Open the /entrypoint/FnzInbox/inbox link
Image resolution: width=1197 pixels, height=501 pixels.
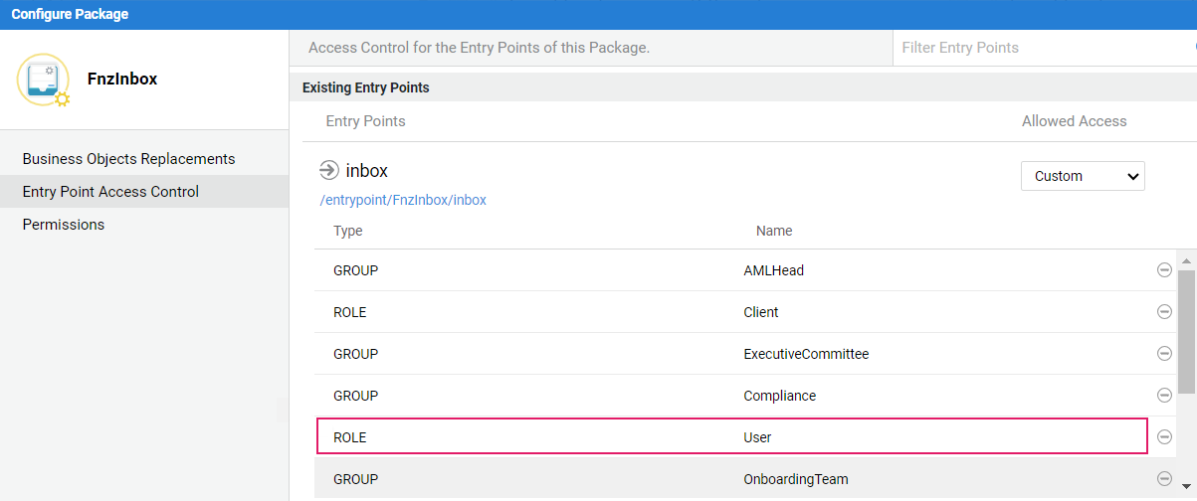[403, 200]
